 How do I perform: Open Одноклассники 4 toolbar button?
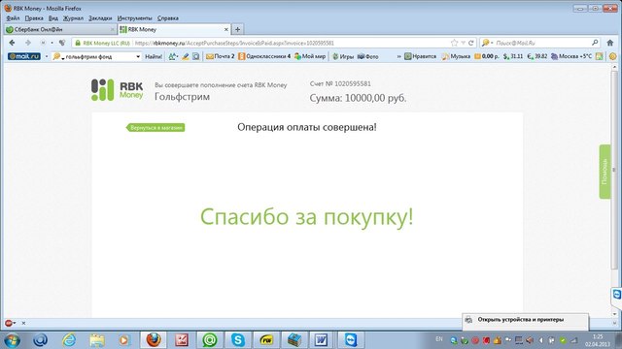264,56
